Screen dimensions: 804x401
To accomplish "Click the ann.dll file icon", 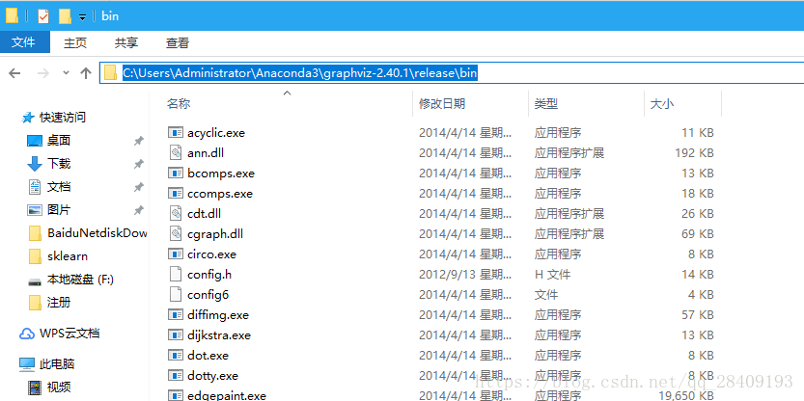I will [176, 152].
